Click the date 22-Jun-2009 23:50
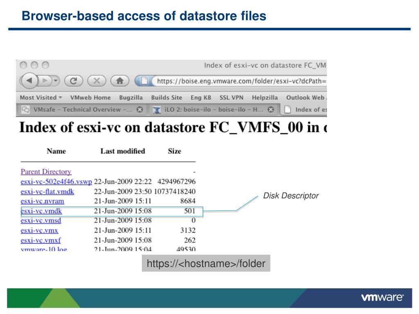Screen dimensions: 419x314 pyautogui.click(x=123, y=191)
